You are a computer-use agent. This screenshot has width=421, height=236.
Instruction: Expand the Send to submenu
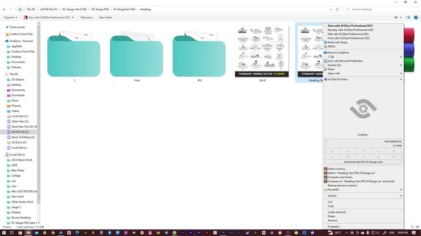pyautogui.click(x=363, y=196)
